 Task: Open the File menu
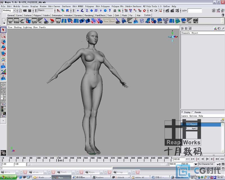click(3, 6)
